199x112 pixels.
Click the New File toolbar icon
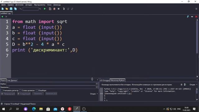coord(2,9)
